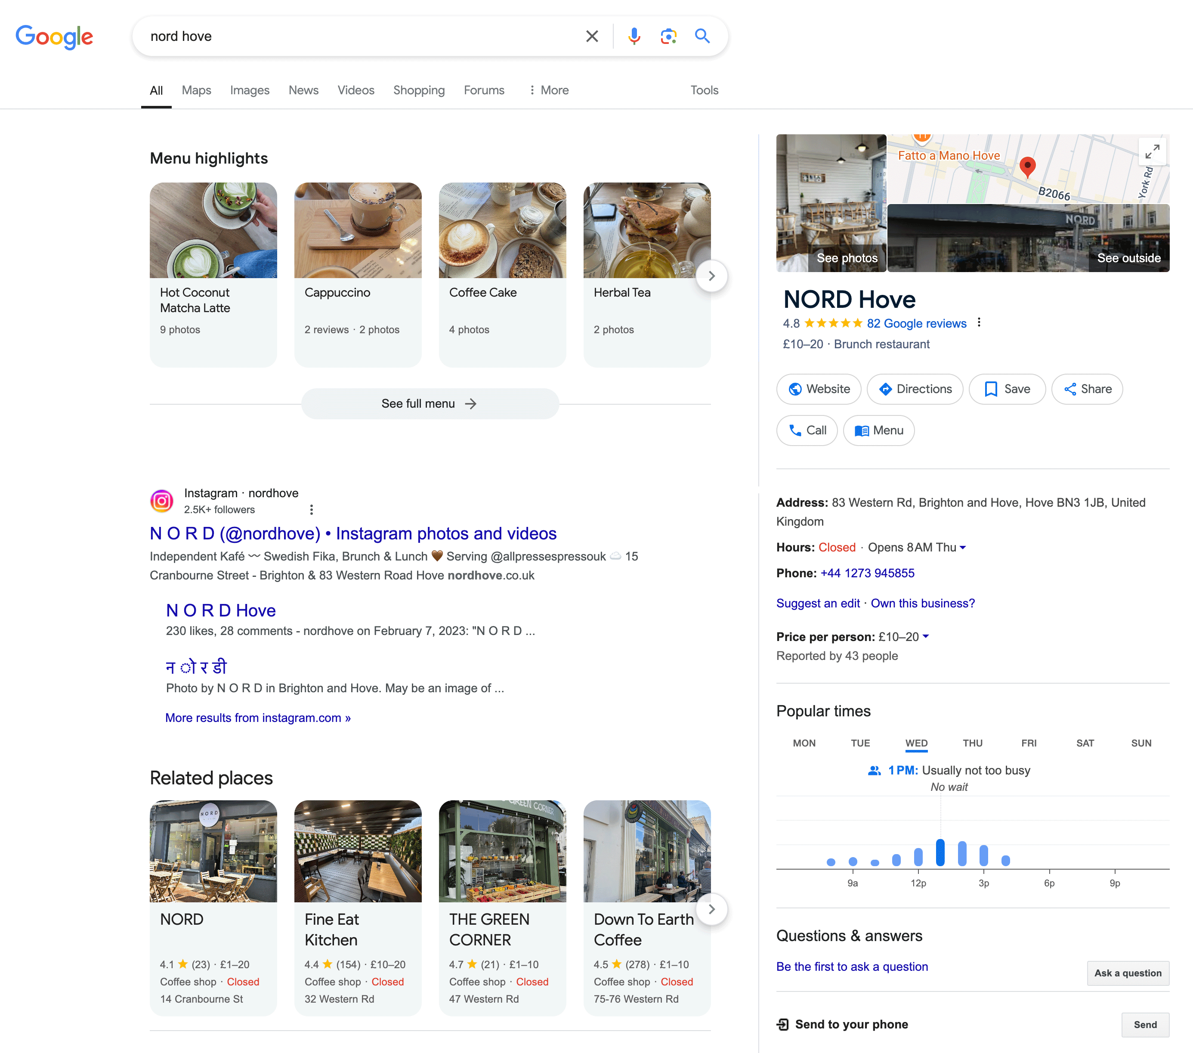Image resolution: width=1193 pixels, height=1053 pixels.
Task: Open See full menu
Action: (x=430, y=403)
